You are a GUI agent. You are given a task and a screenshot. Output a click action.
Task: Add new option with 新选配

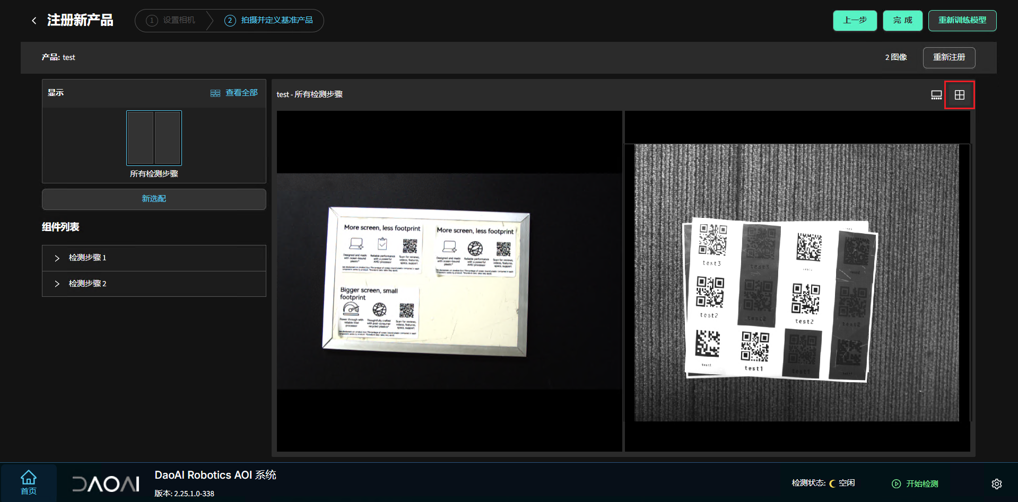click(154, 199)
